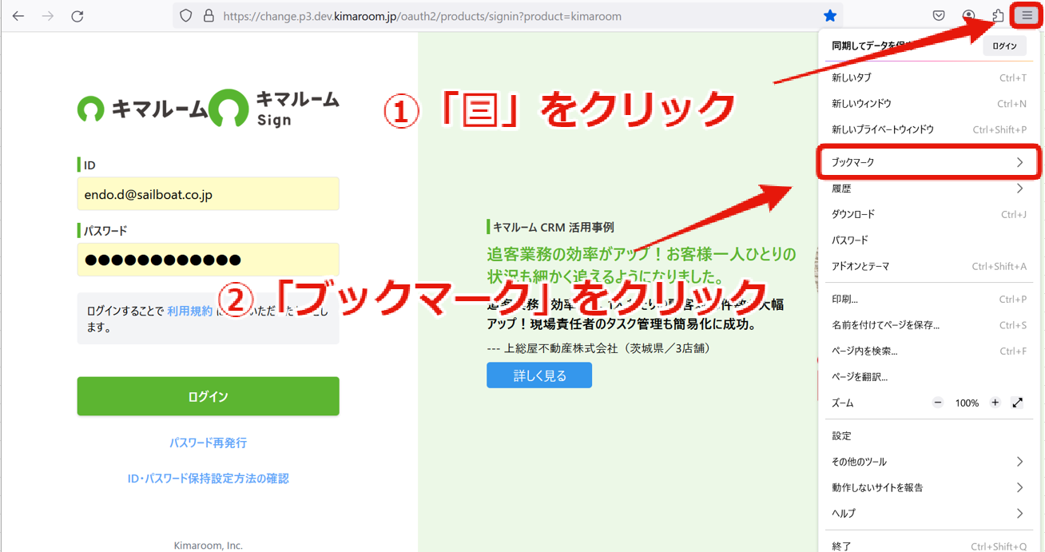
Task: Click the パスワード再発行 link
Action: [x=208, y=443]
